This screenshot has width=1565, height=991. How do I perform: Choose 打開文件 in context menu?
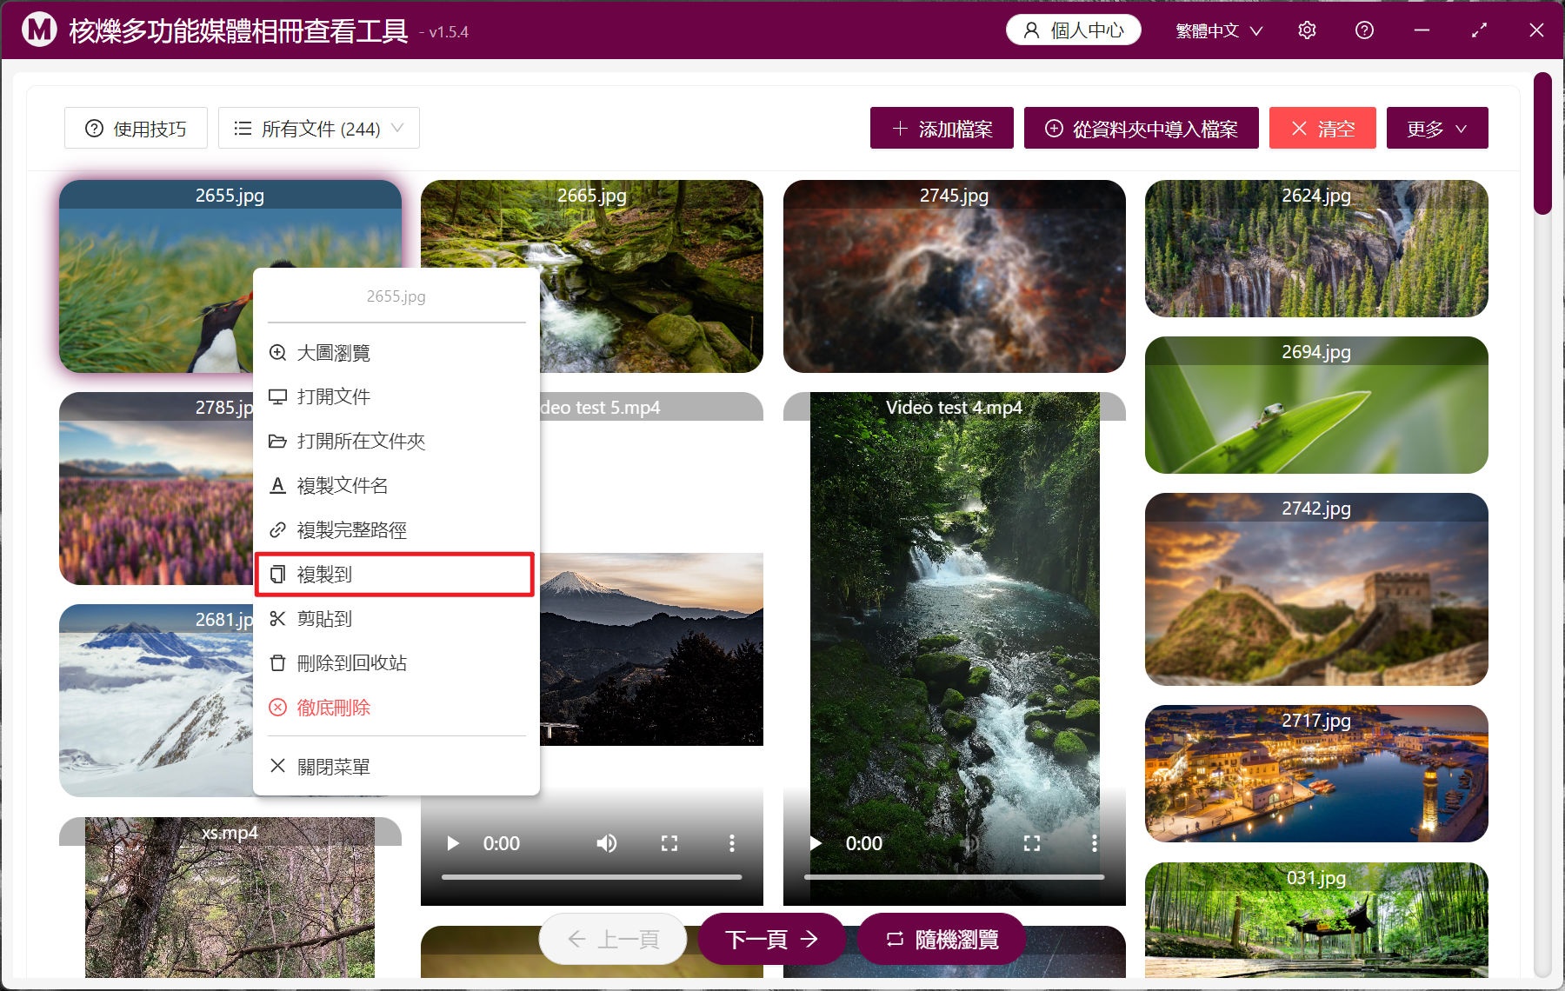click(396, 396)
